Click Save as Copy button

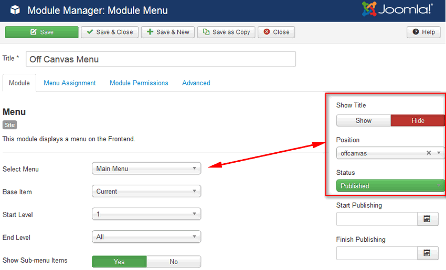point(226,32)
